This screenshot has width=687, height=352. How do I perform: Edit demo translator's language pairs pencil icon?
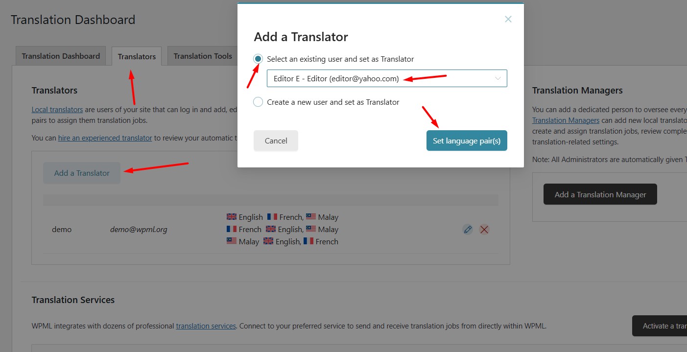coord(468,229)
